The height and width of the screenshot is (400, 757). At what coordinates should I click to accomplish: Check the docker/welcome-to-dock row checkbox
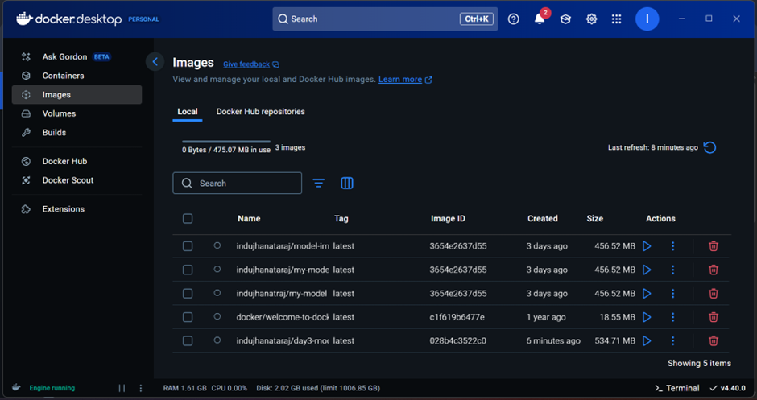(188, 317)
